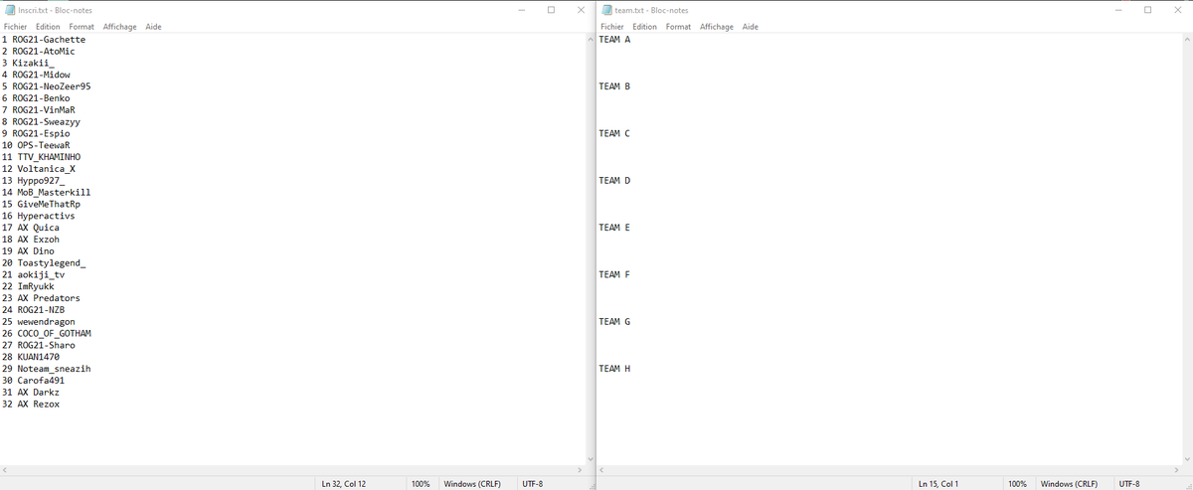Maximize the Inscri.txt Notepad window

[x=552, y=10]
